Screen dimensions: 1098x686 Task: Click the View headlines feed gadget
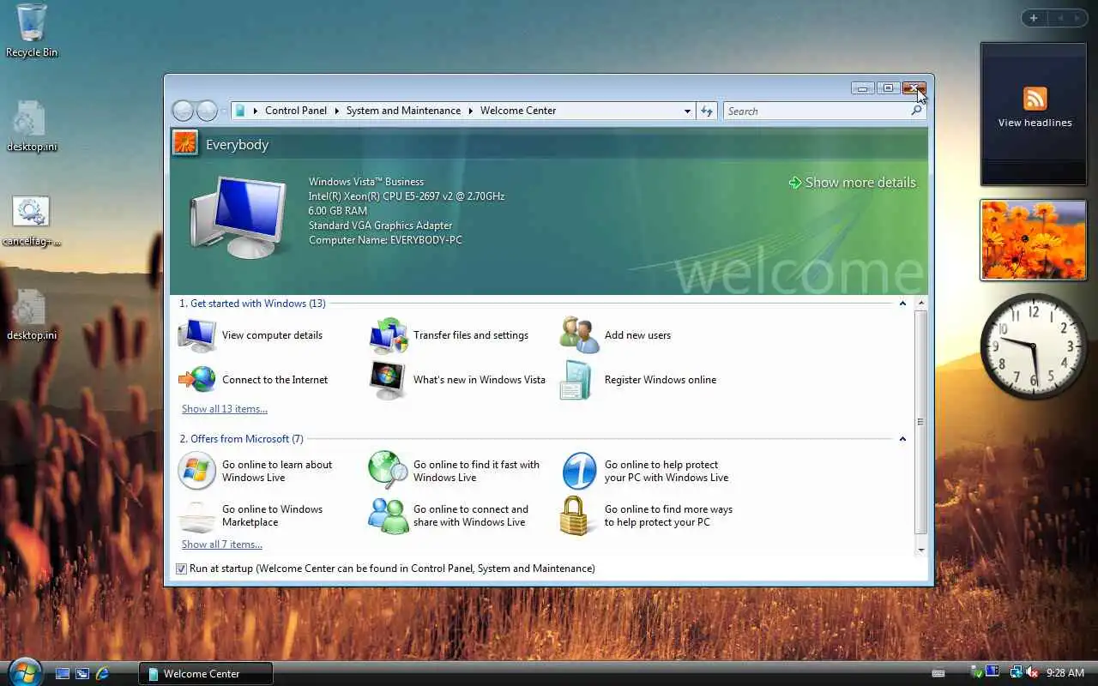(x=1035, y=112)
